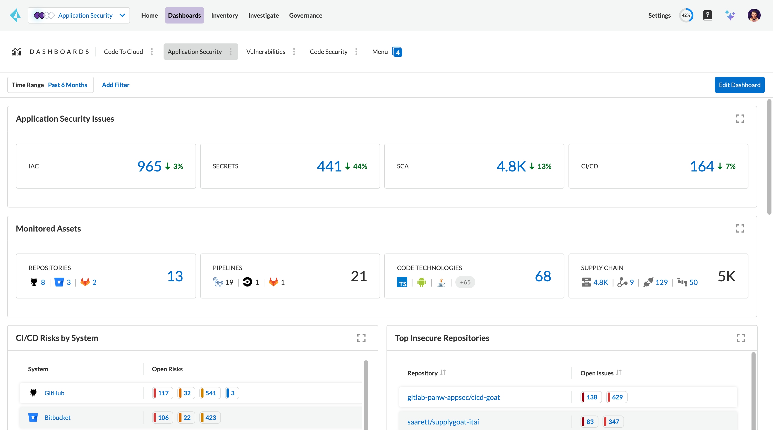Click the user profile avatar
Image resolution: width=773 pixels, height=438 pixels.
(754, 15)
